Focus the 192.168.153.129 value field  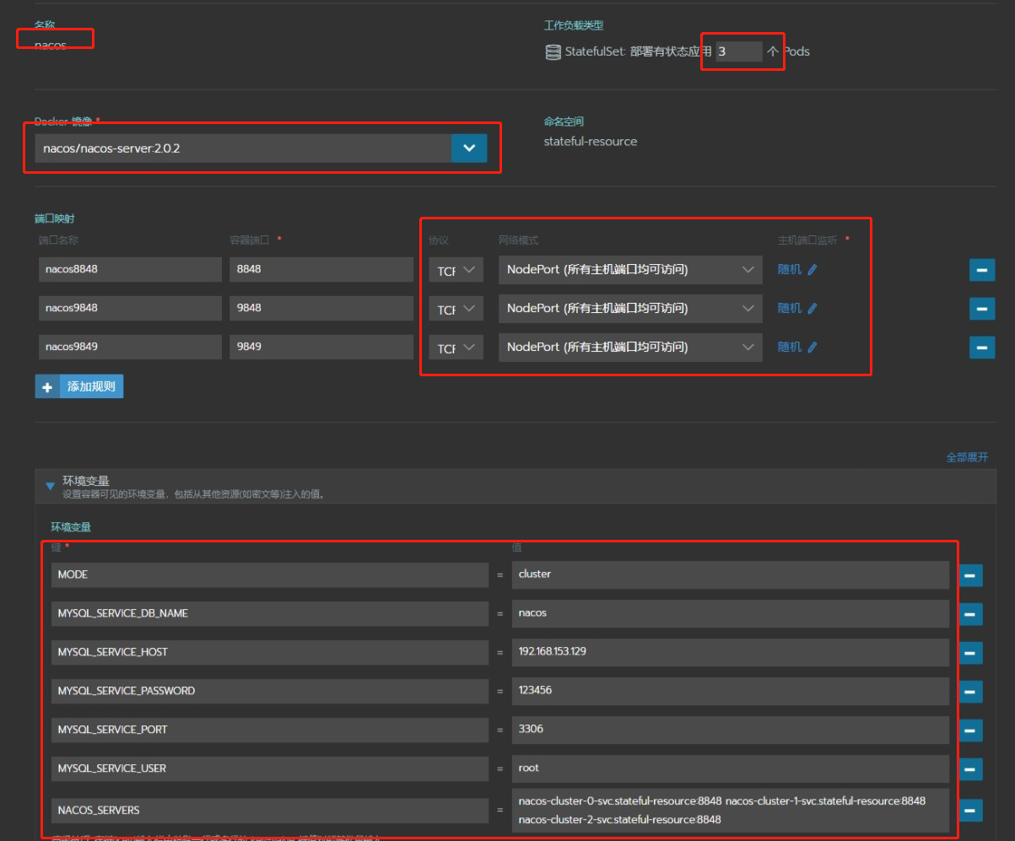click(731, 653)
